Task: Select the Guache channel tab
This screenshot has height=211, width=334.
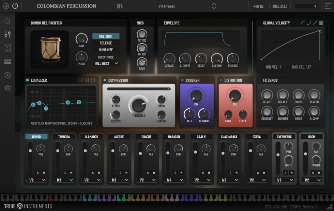Action: [x=146, y=137]
